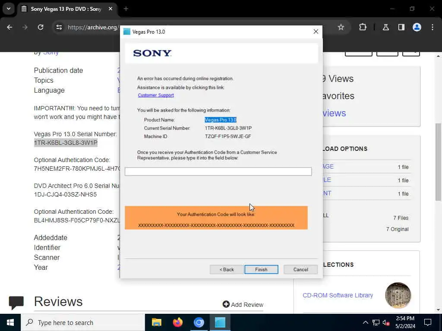This screenshot has width=442, height=331.
Task: Switch to Vegas Pro installer in taskbar
Action: (220, 322)
